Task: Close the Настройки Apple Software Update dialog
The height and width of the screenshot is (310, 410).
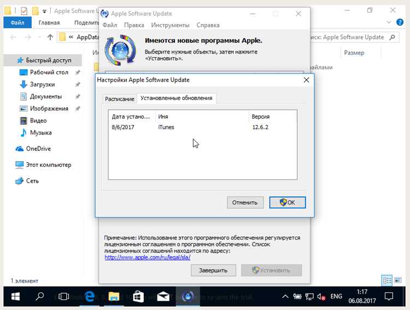Action: point(306,80)
